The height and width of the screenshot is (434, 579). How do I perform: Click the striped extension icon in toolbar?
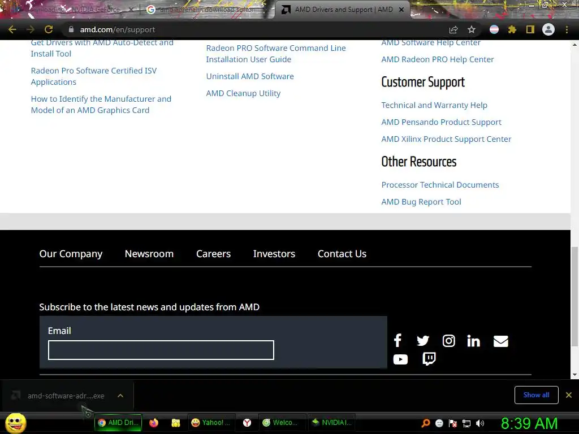coord(494,29)
